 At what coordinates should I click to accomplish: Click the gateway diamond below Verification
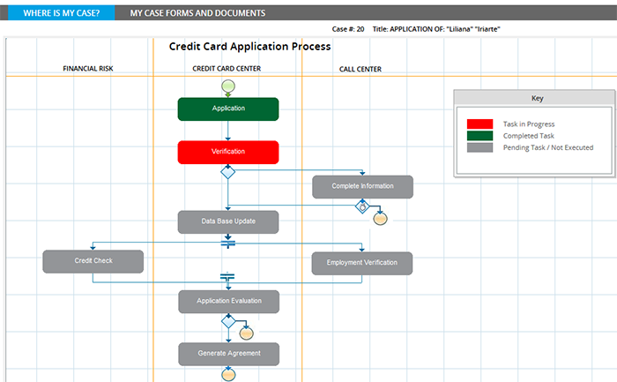coord(228,172)
